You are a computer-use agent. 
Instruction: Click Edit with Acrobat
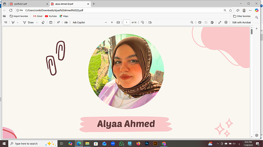[x=241, y=22]
